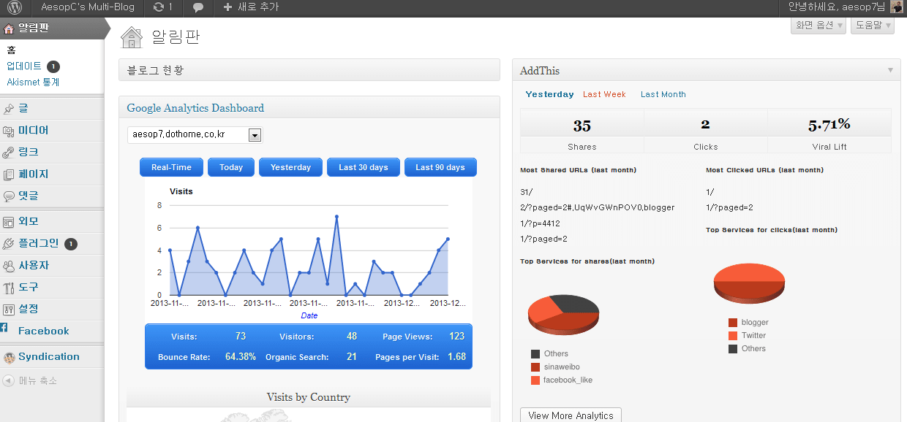Click the Today analytics button
This screenshot has height=422, width=907.
(231, 167)
